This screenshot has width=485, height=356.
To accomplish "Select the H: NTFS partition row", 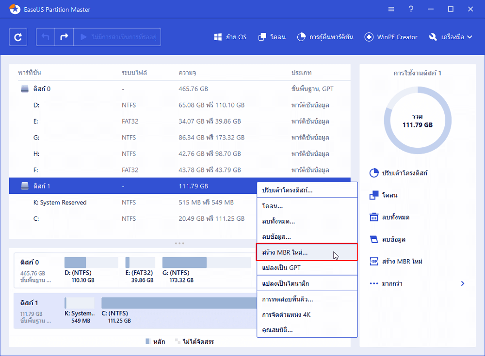I will point(180,154).
